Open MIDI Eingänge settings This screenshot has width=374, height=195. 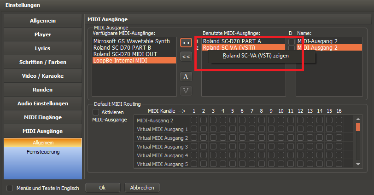click(x=43, y=117)
